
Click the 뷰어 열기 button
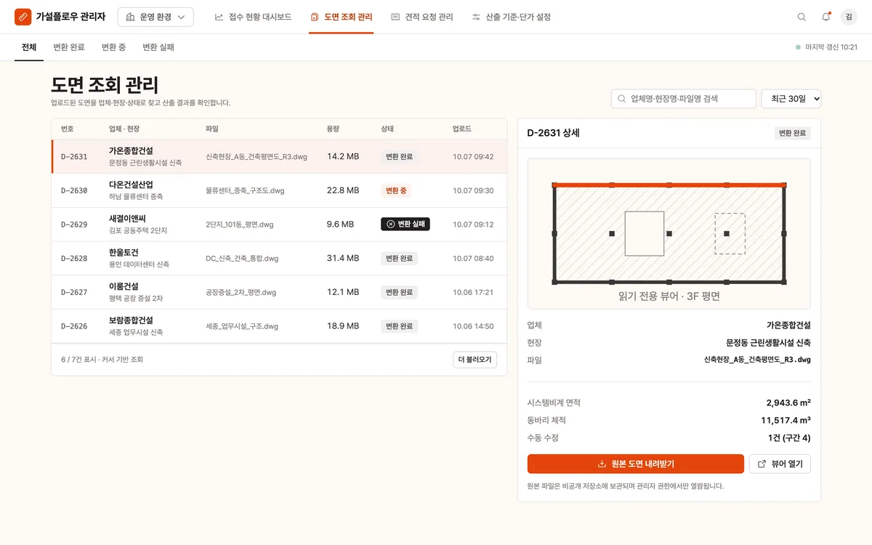click(x=780, y=464)
